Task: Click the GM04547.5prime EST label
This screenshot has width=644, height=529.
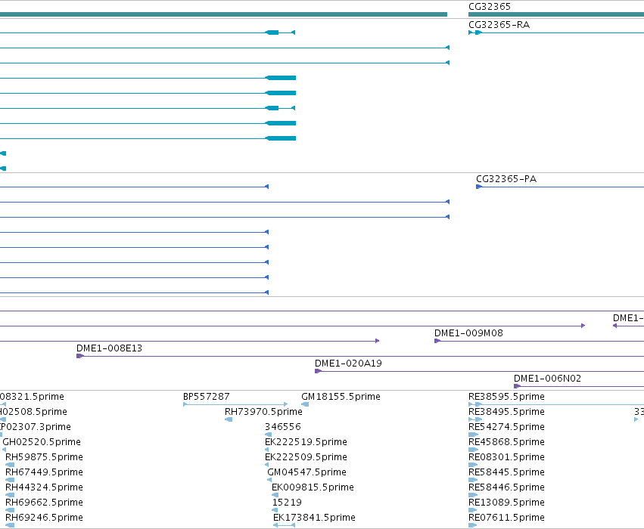Action: 306,472
